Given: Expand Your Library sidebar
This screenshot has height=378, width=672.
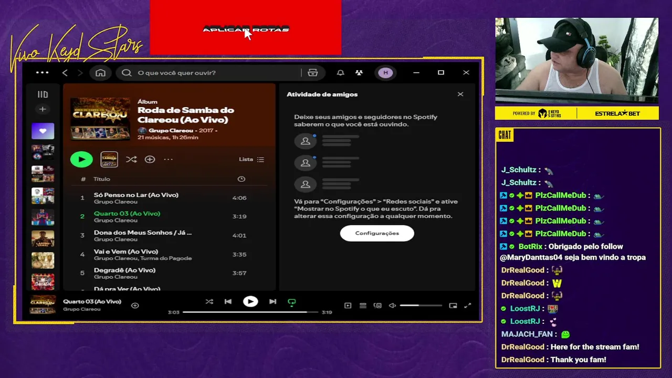Looking at the screenshot, I should point(43,94).
